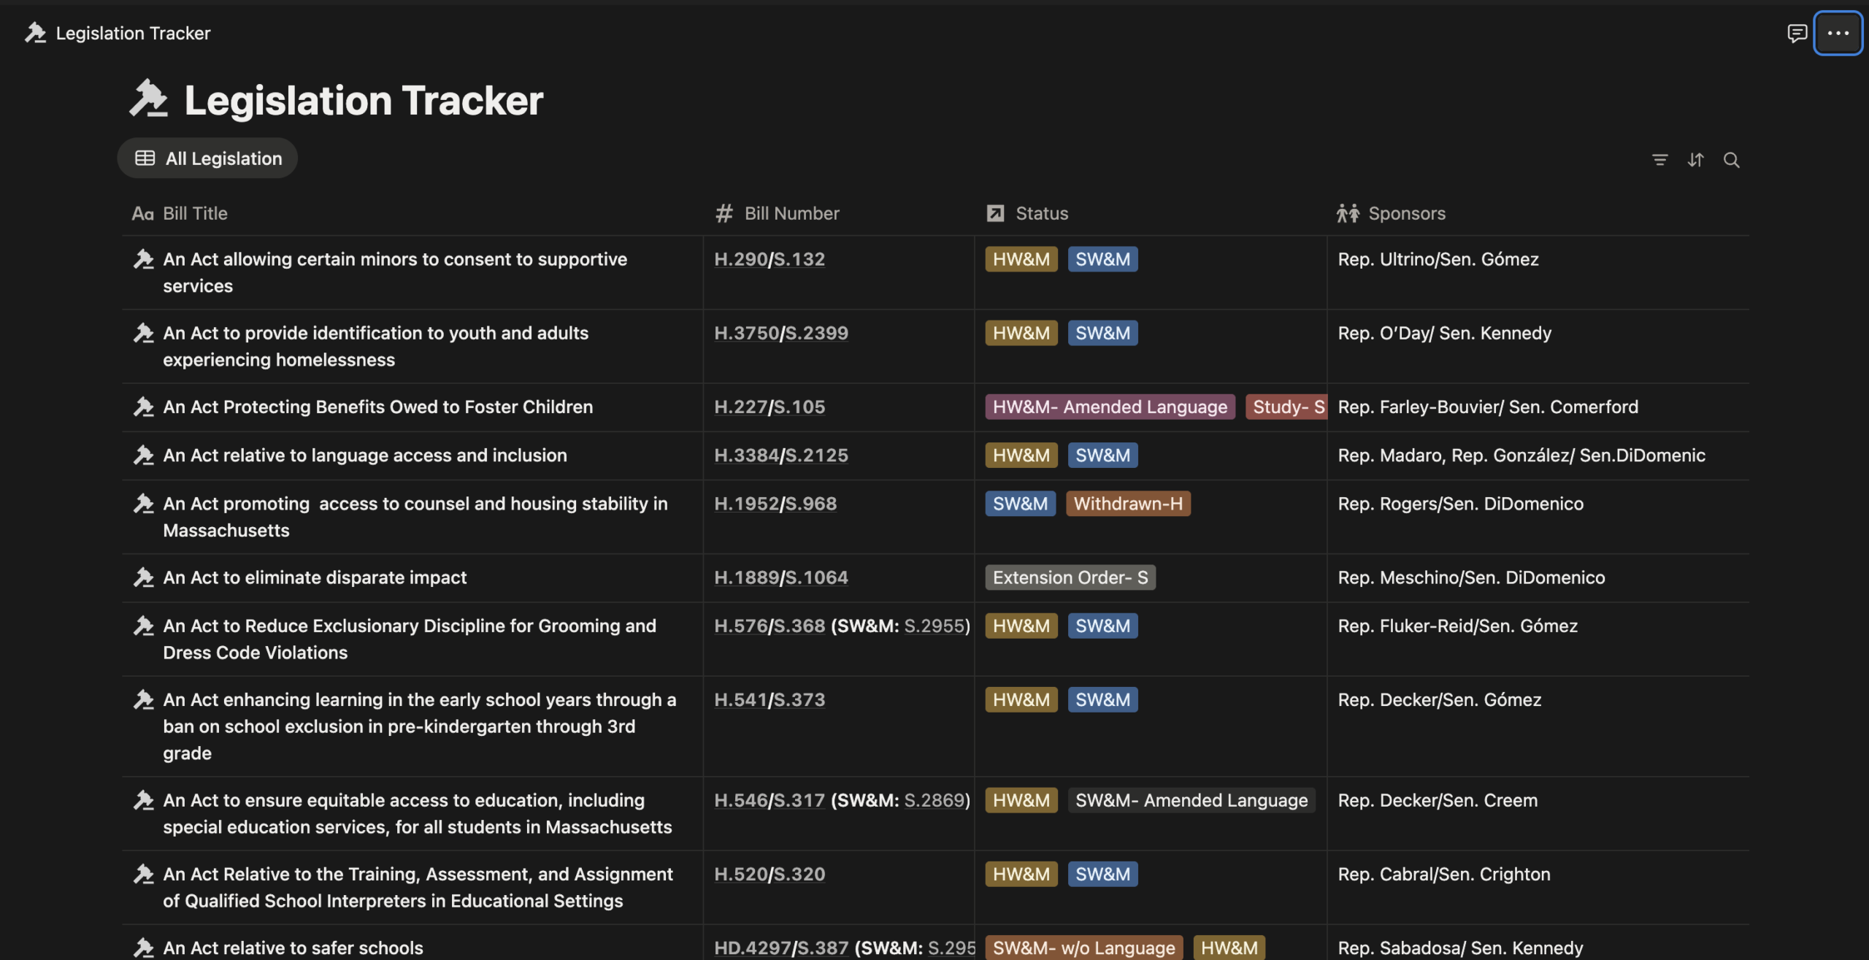1869x960 pixels.
Task: Click the search magnifier icon
Action: [1731, 160]
